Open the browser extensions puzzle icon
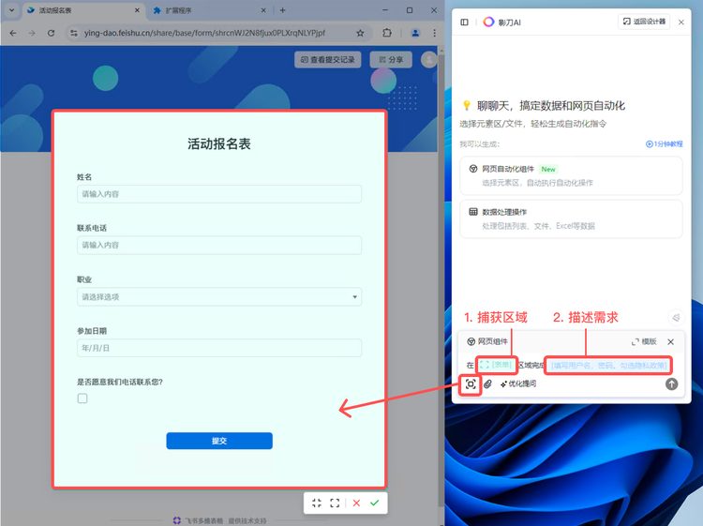 click(x=386, y=33)
